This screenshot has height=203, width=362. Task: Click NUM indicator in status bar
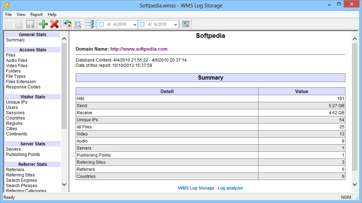(x=346, y=197)
